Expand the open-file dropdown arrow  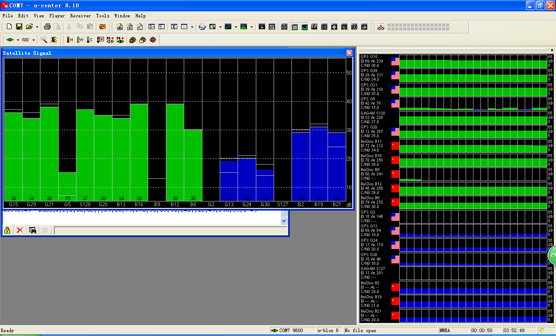point(37,27)
